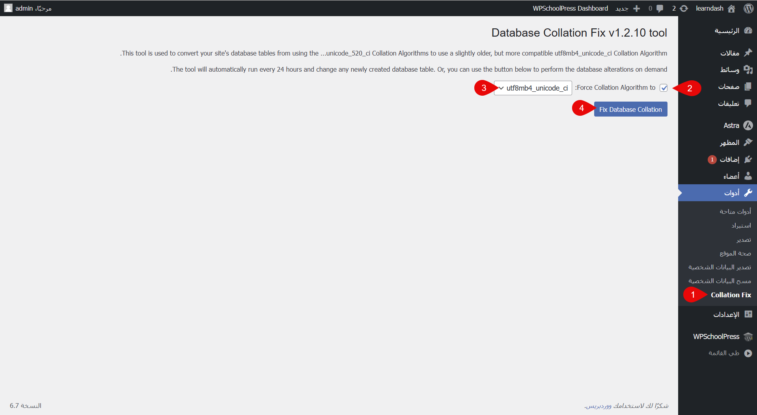Open the تعليقات comments menu
The height and width of the screenshot is (415, 757).
729,103
